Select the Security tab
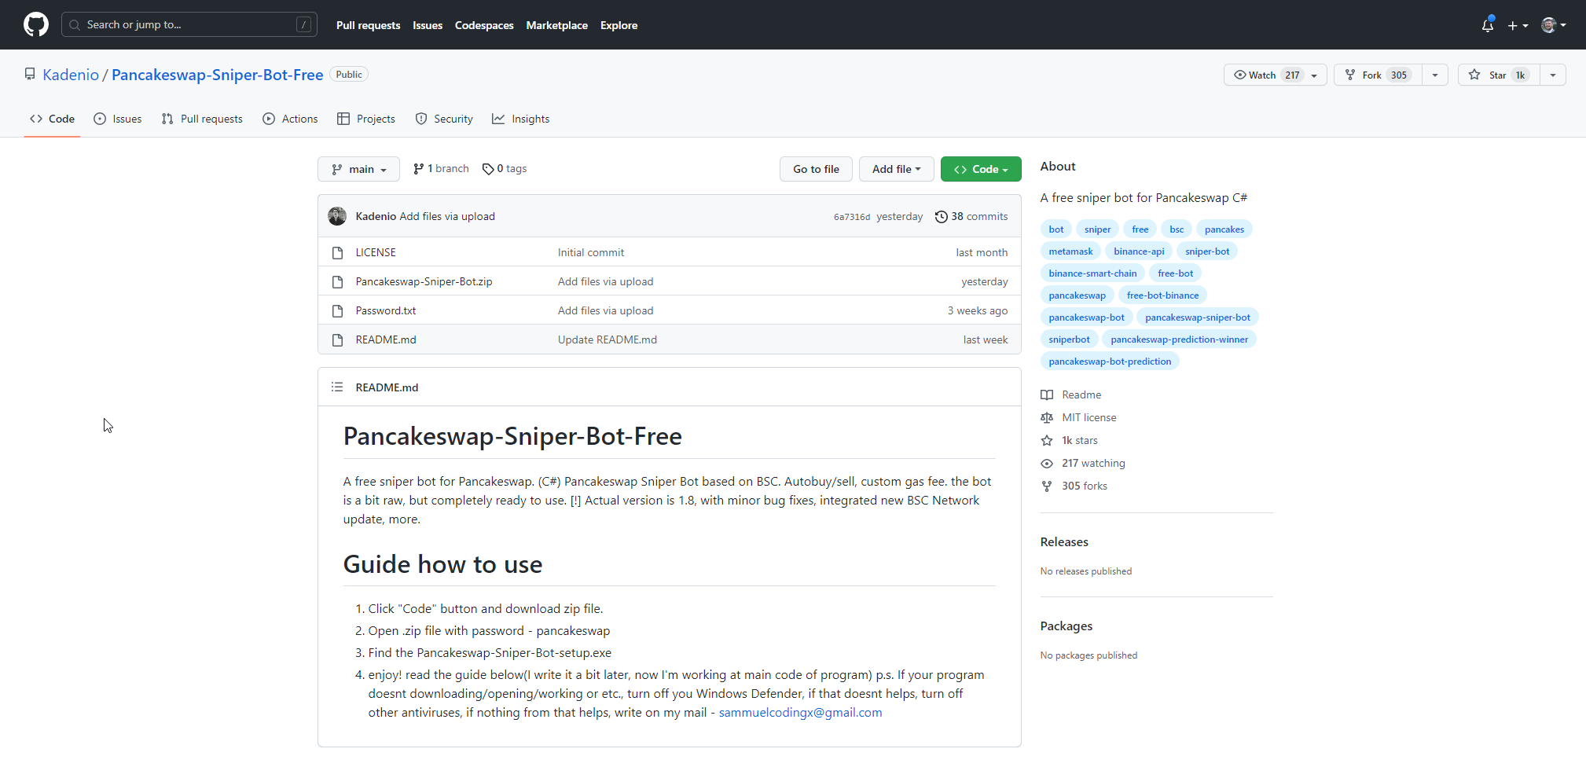Viewport: 1586px width, 767px height. click(x=444, y=119)
